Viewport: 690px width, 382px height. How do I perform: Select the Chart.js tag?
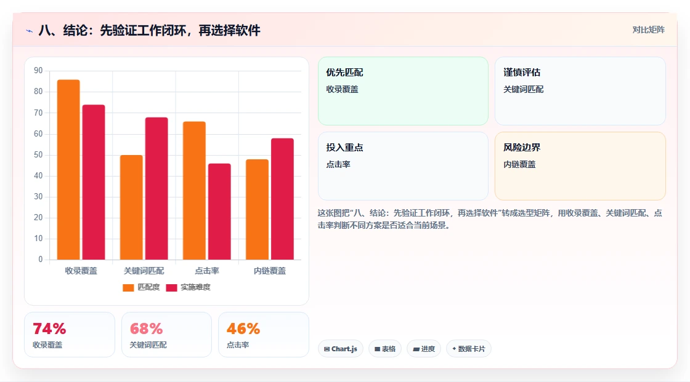[x=341, y=349]
